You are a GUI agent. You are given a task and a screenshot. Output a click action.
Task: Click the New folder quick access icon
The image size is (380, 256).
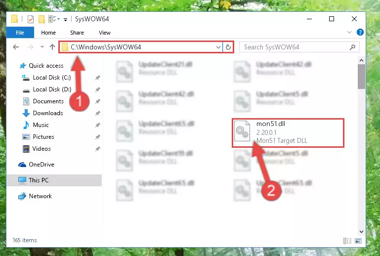point(42,19)
